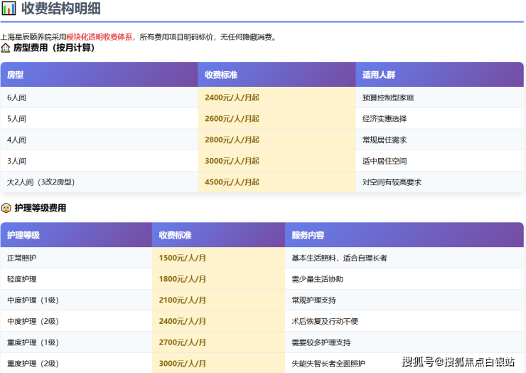The image size is (526, 373).
Task: Click the house icon beside 房型费用
Action: coord(6,48)
